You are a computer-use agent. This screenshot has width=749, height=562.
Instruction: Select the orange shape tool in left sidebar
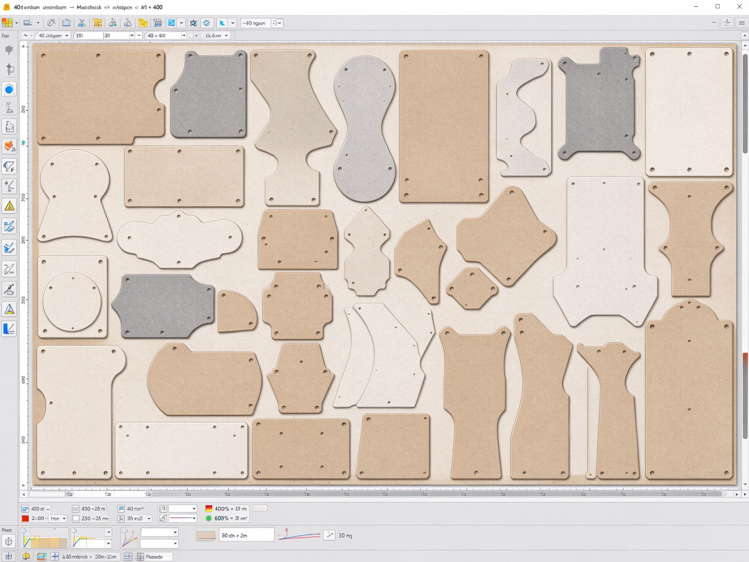9,146
